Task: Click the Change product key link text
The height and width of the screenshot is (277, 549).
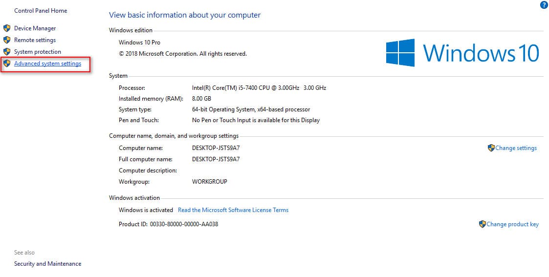Action: 512,224
